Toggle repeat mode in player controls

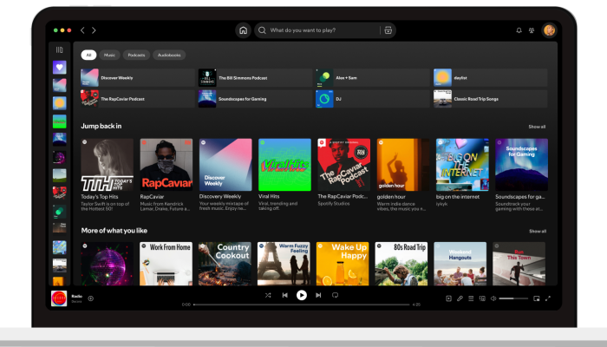336,295
